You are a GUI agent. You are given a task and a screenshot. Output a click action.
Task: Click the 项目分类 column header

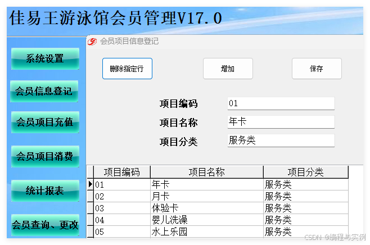(x=306, y=172)
